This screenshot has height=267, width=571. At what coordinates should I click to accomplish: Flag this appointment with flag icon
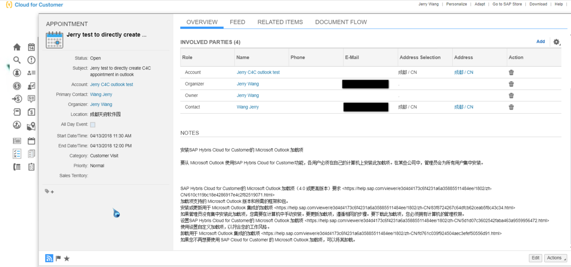pyautogui.click(x=58, y=259)
